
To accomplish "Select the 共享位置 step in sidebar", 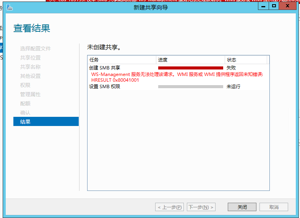I will point(31,58).
